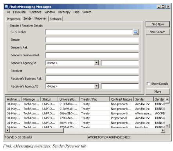Select the row with ID 2132b4ba-...
The height and width of the screenshot is (151, 173).
[x=85, y=104]
